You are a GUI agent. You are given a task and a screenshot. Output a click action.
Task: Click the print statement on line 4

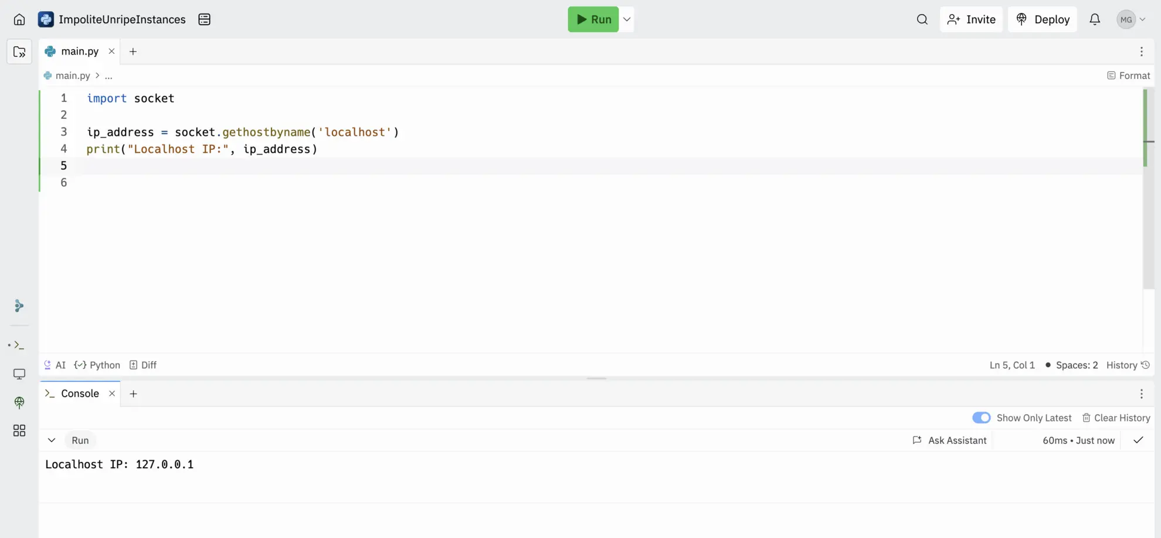[202, 149]
